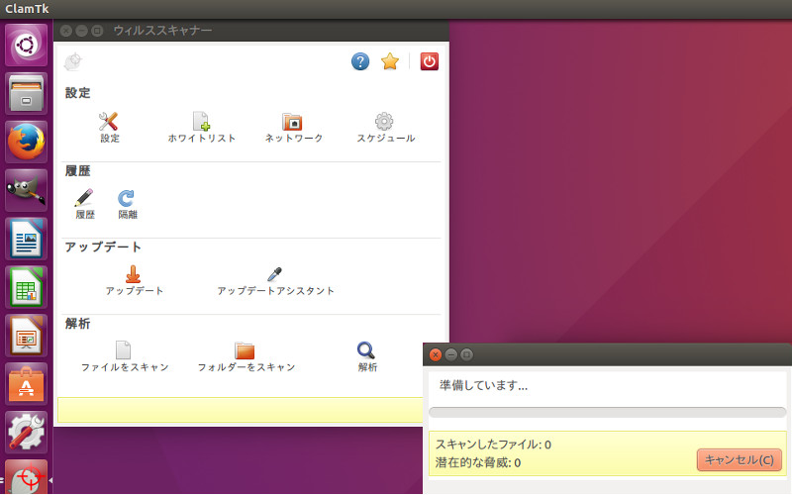Click the ウィルススキャナー window title

[x=162, y=31]
